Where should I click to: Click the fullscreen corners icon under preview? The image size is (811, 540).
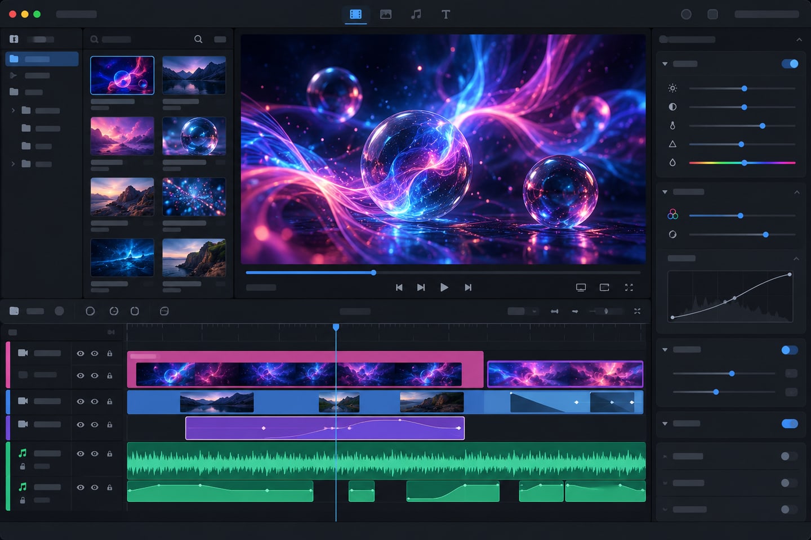(629, 287)
